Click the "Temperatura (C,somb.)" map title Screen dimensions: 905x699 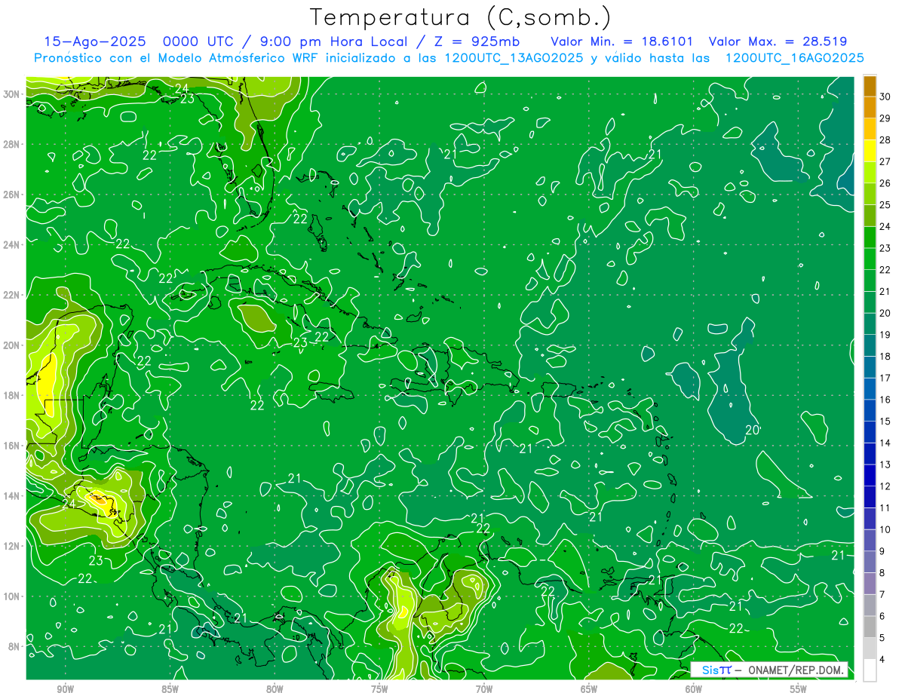coord(461,17)
